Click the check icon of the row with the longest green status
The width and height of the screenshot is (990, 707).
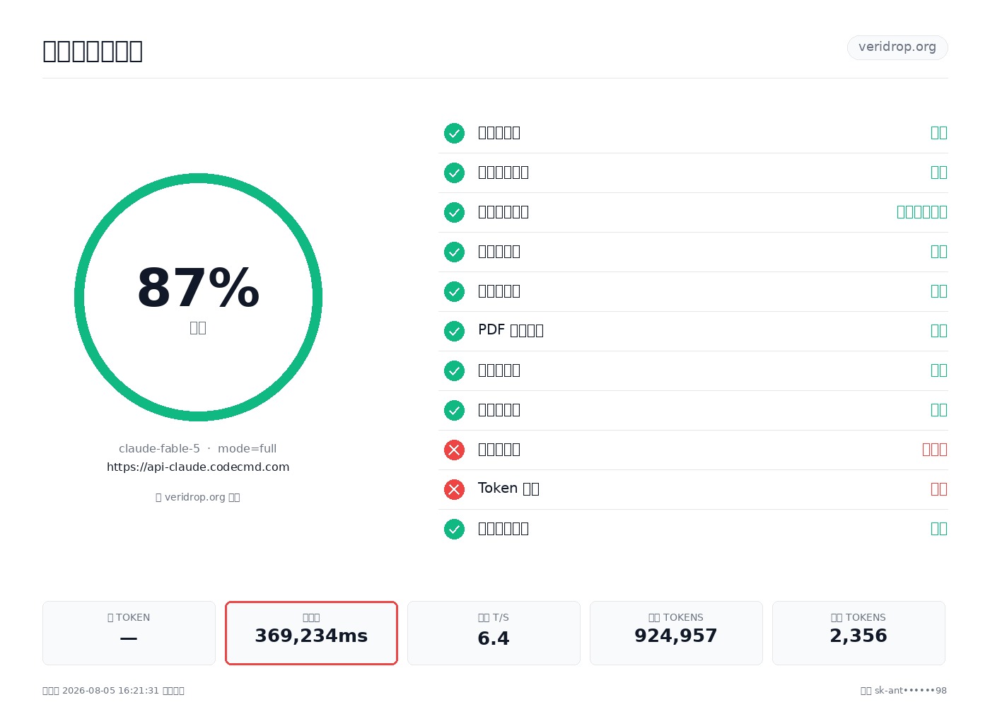click(x=454, y=212)
